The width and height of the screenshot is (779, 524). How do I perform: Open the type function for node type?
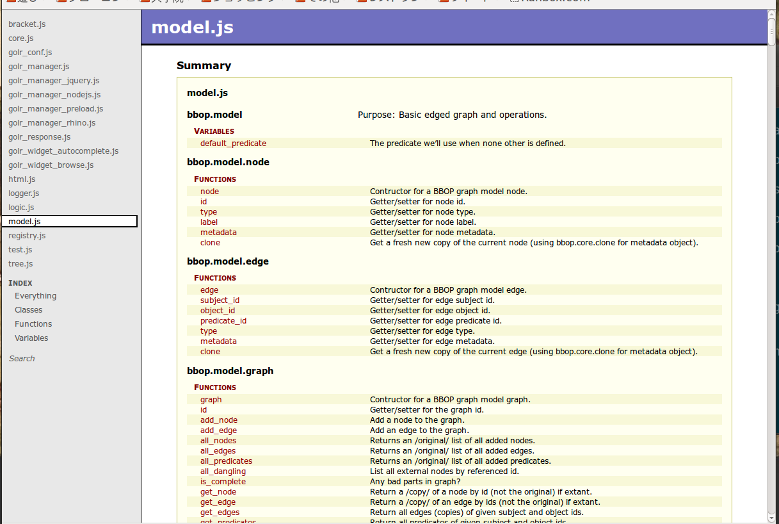click(x=209, y=212)
